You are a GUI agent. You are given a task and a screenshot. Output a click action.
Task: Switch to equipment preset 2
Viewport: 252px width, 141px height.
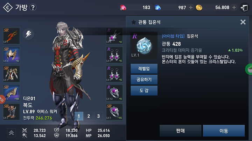pyautogui.click(x=89, y=116)
